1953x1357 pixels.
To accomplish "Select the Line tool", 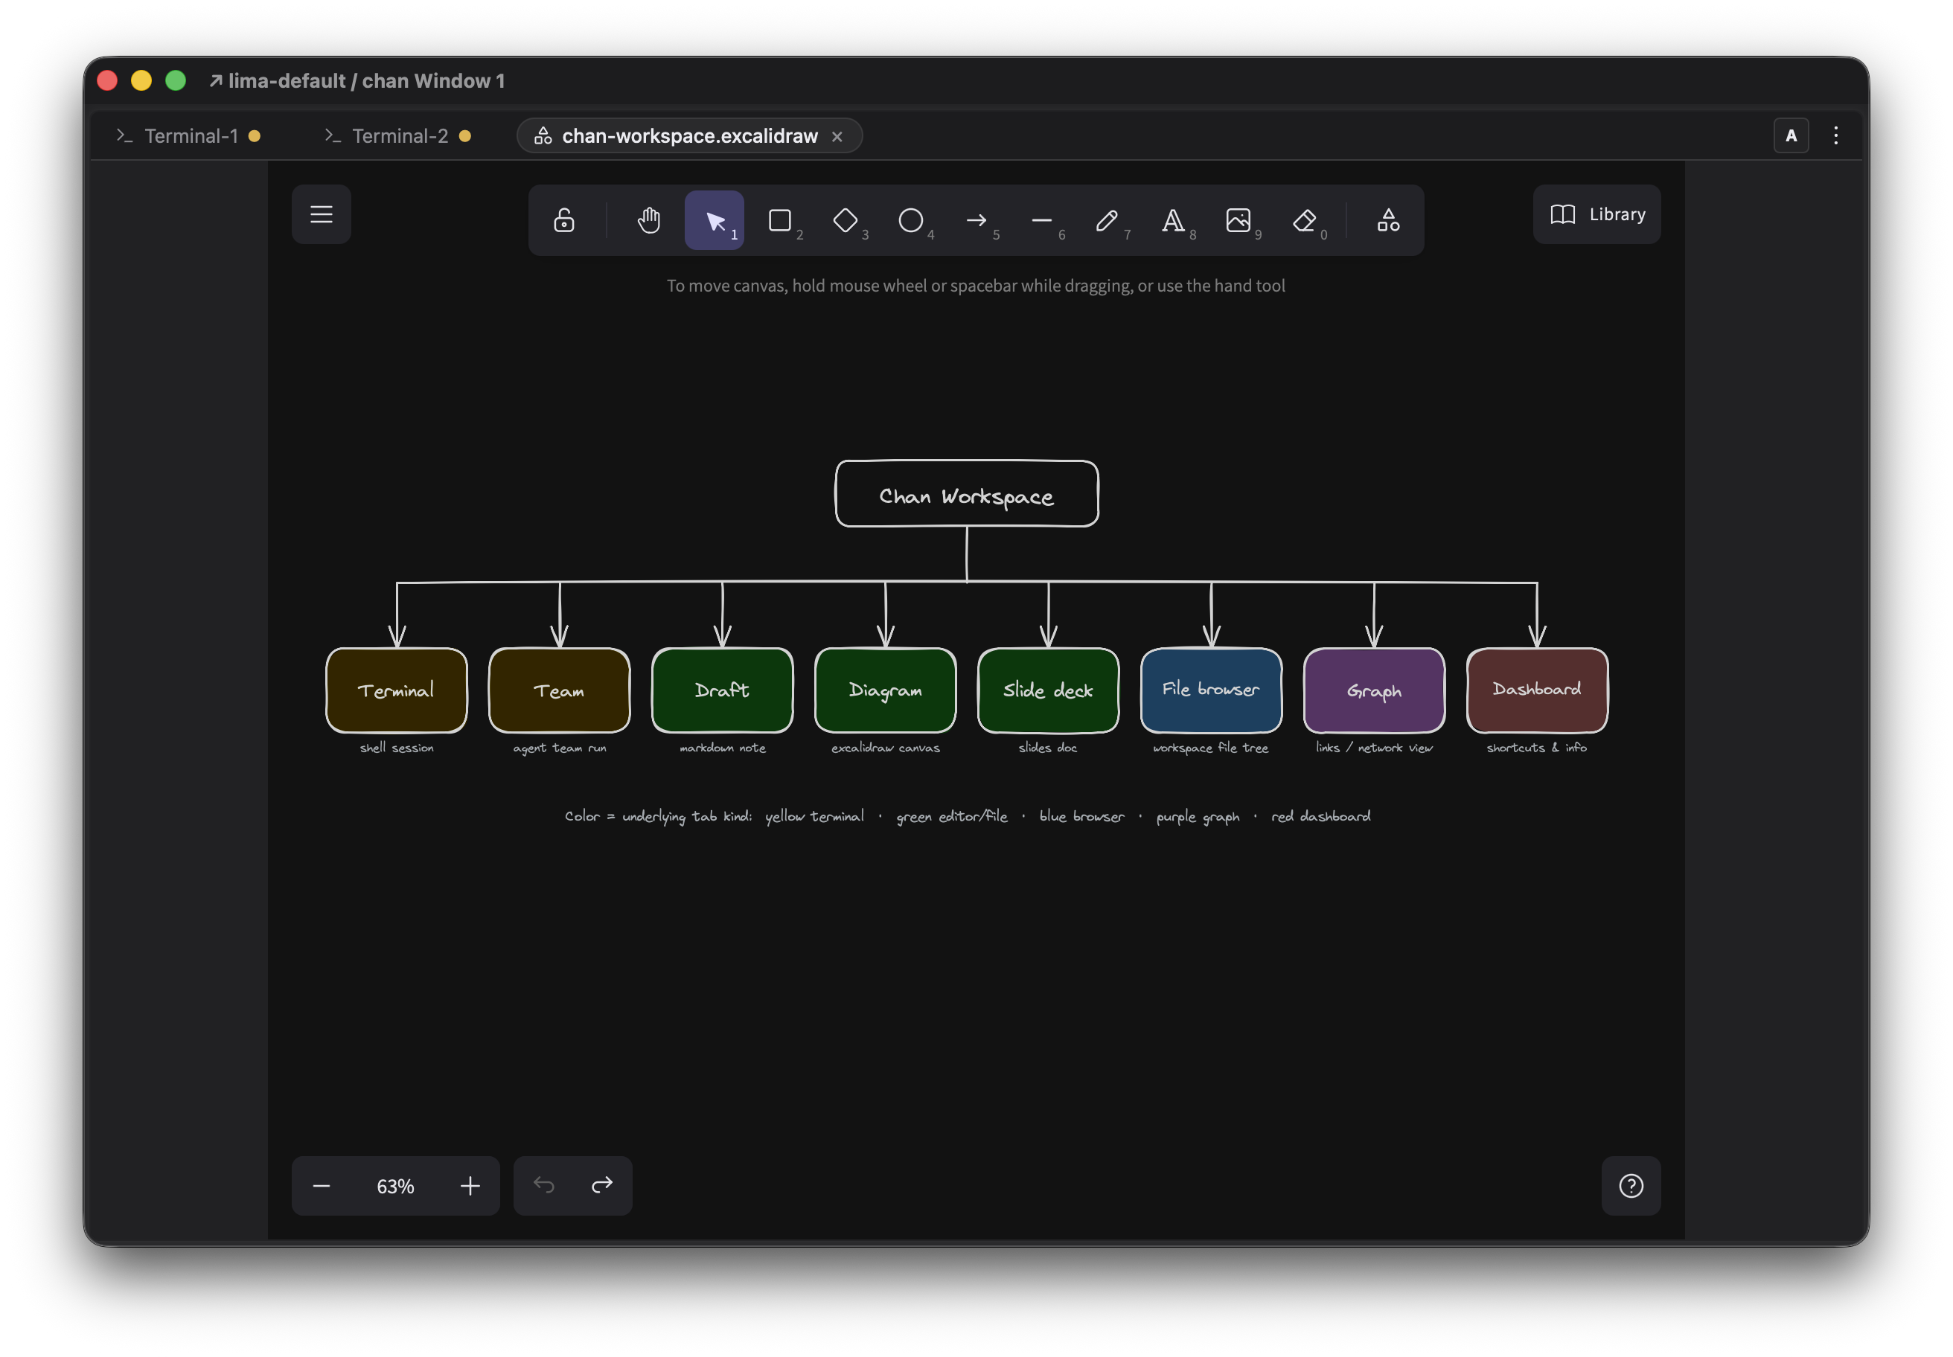I will (1042, 220).
